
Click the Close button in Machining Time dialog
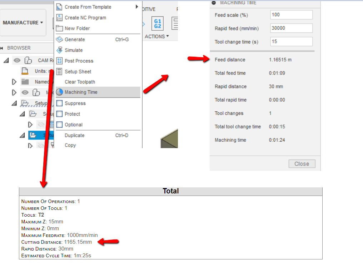pyautogui.click(x=302, y=163)
